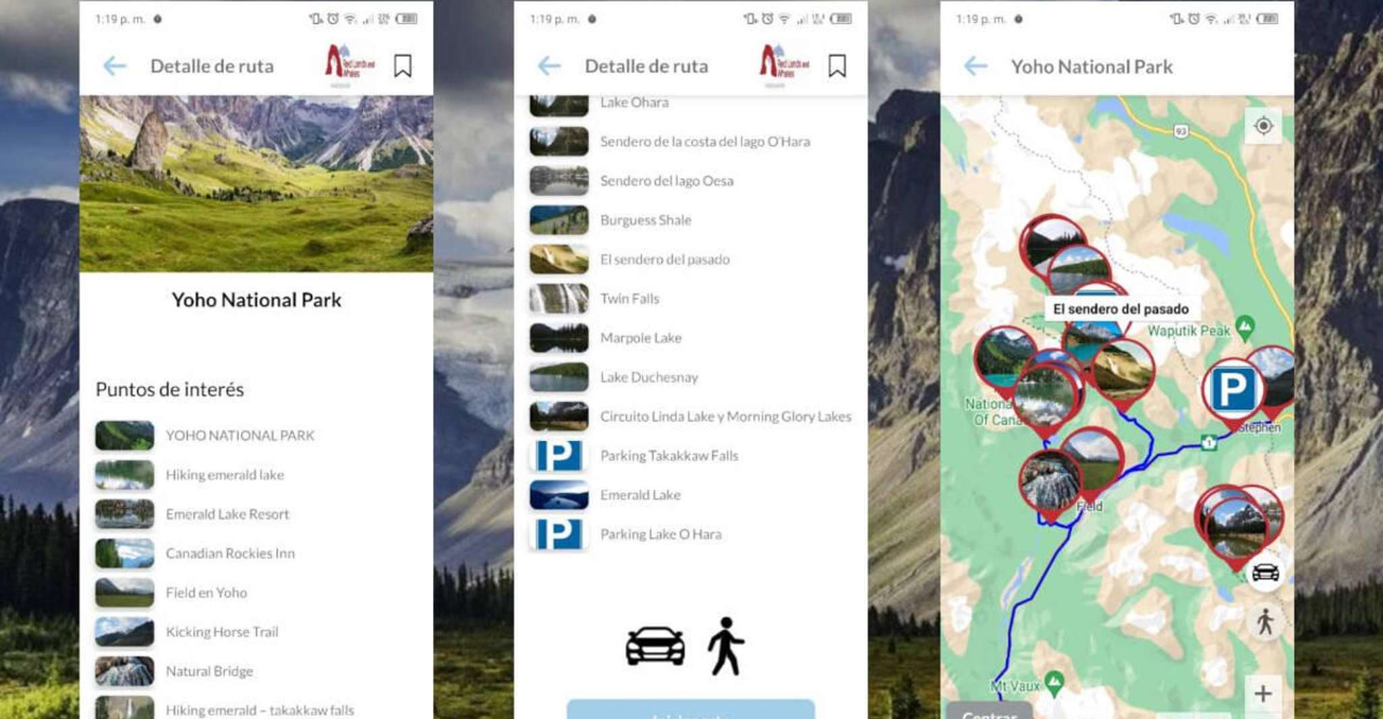1383x719 pixels.
Task: Zoom in the map with plus button
Action: [x=1263, y=693]
